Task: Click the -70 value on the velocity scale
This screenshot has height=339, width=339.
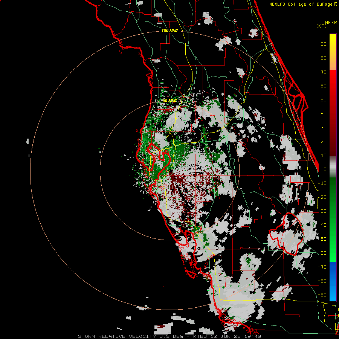Action: point(322,267)
